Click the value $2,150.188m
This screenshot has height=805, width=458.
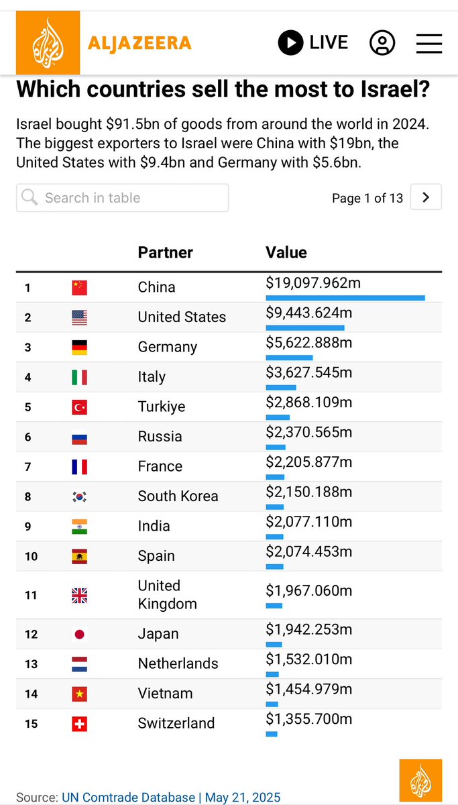[x=308, y=492]
